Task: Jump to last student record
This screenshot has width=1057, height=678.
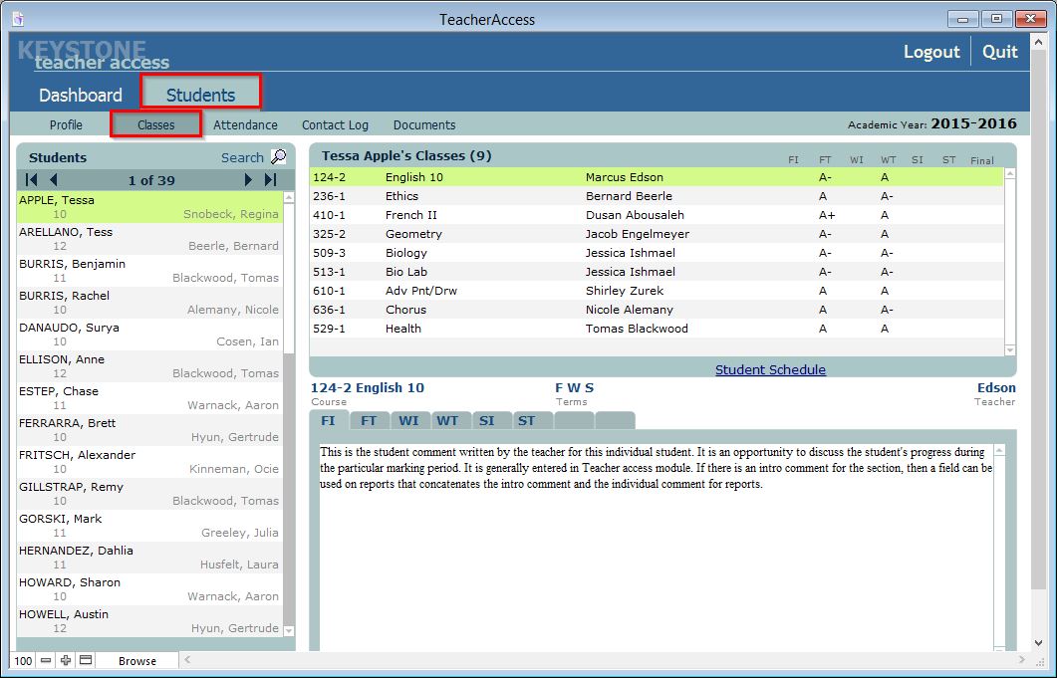Action: (x=270, y=180)
